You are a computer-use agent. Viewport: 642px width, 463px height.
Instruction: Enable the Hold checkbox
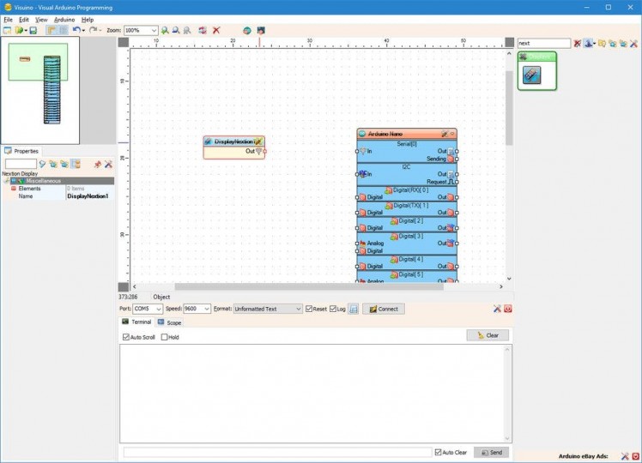[165, 337]
